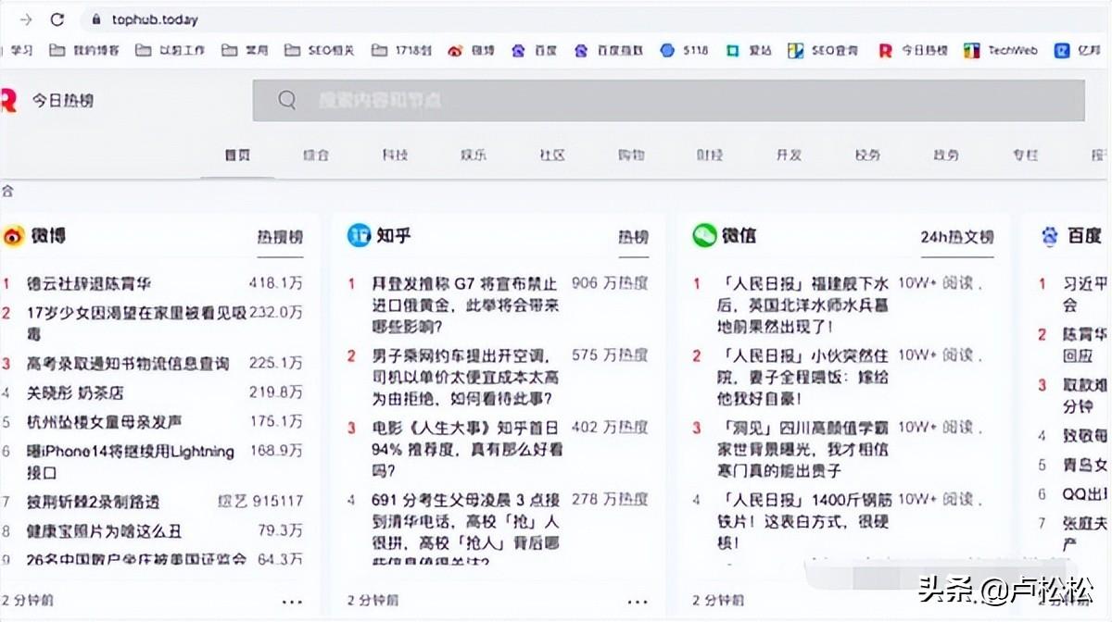Click the Baidu paw logo in card header
The image size is (1112, 622).
[x=1049, y=236]
